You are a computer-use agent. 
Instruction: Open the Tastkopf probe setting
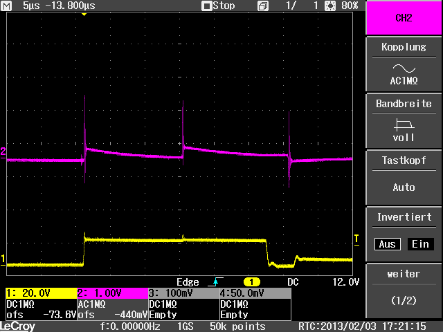click(x=404, y=178)
